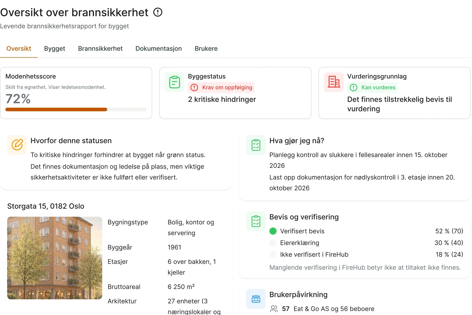Click the Modenhetsscore progress bar

click(x=76, y=109)
